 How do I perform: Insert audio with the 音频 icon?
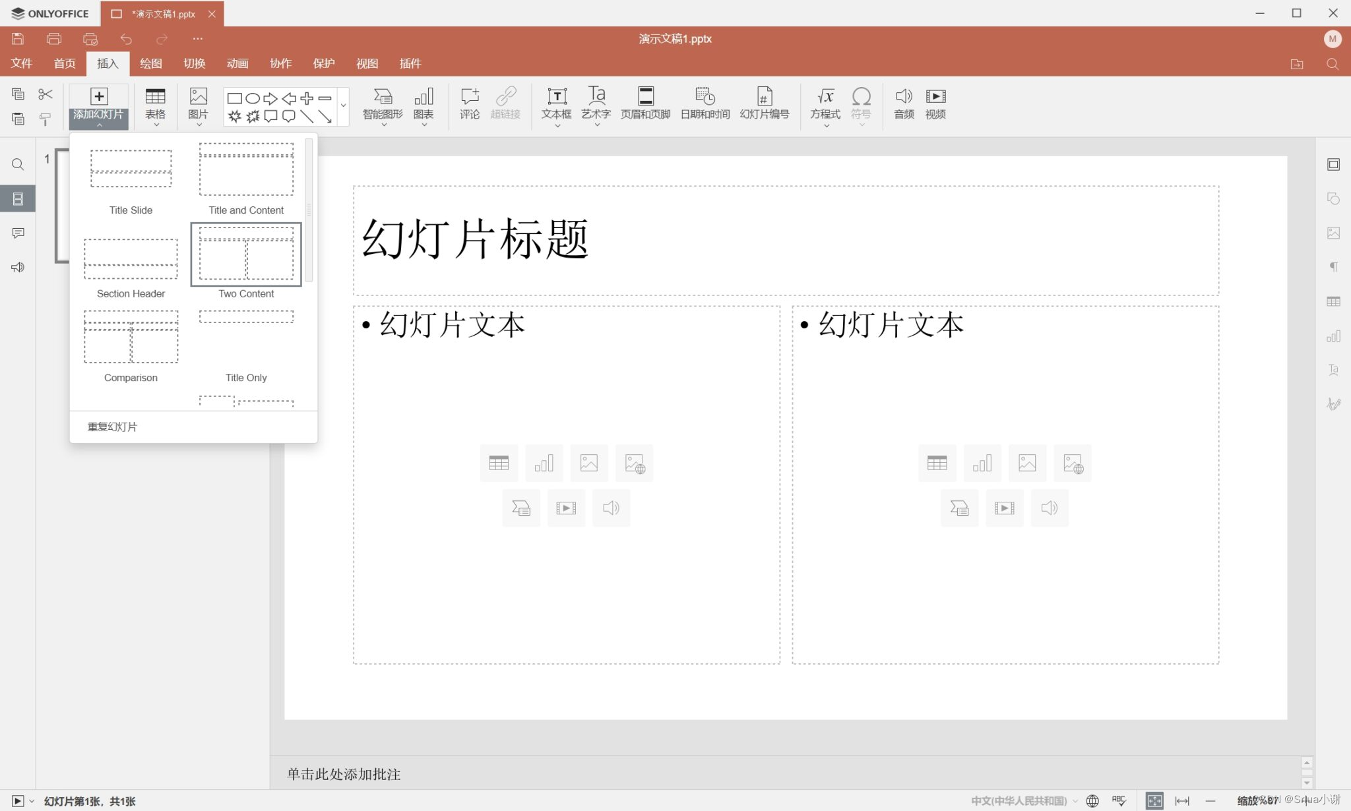tap(904, 104)
